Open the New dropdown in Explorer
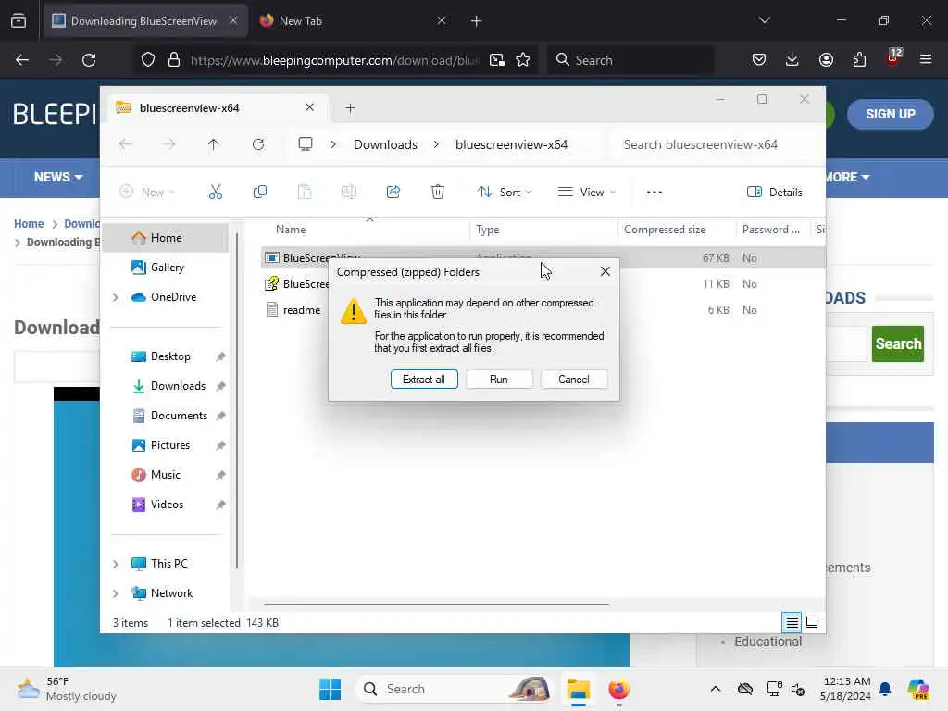Image resolution: width=948 pixels, height=711 pixels. [147, 193]
